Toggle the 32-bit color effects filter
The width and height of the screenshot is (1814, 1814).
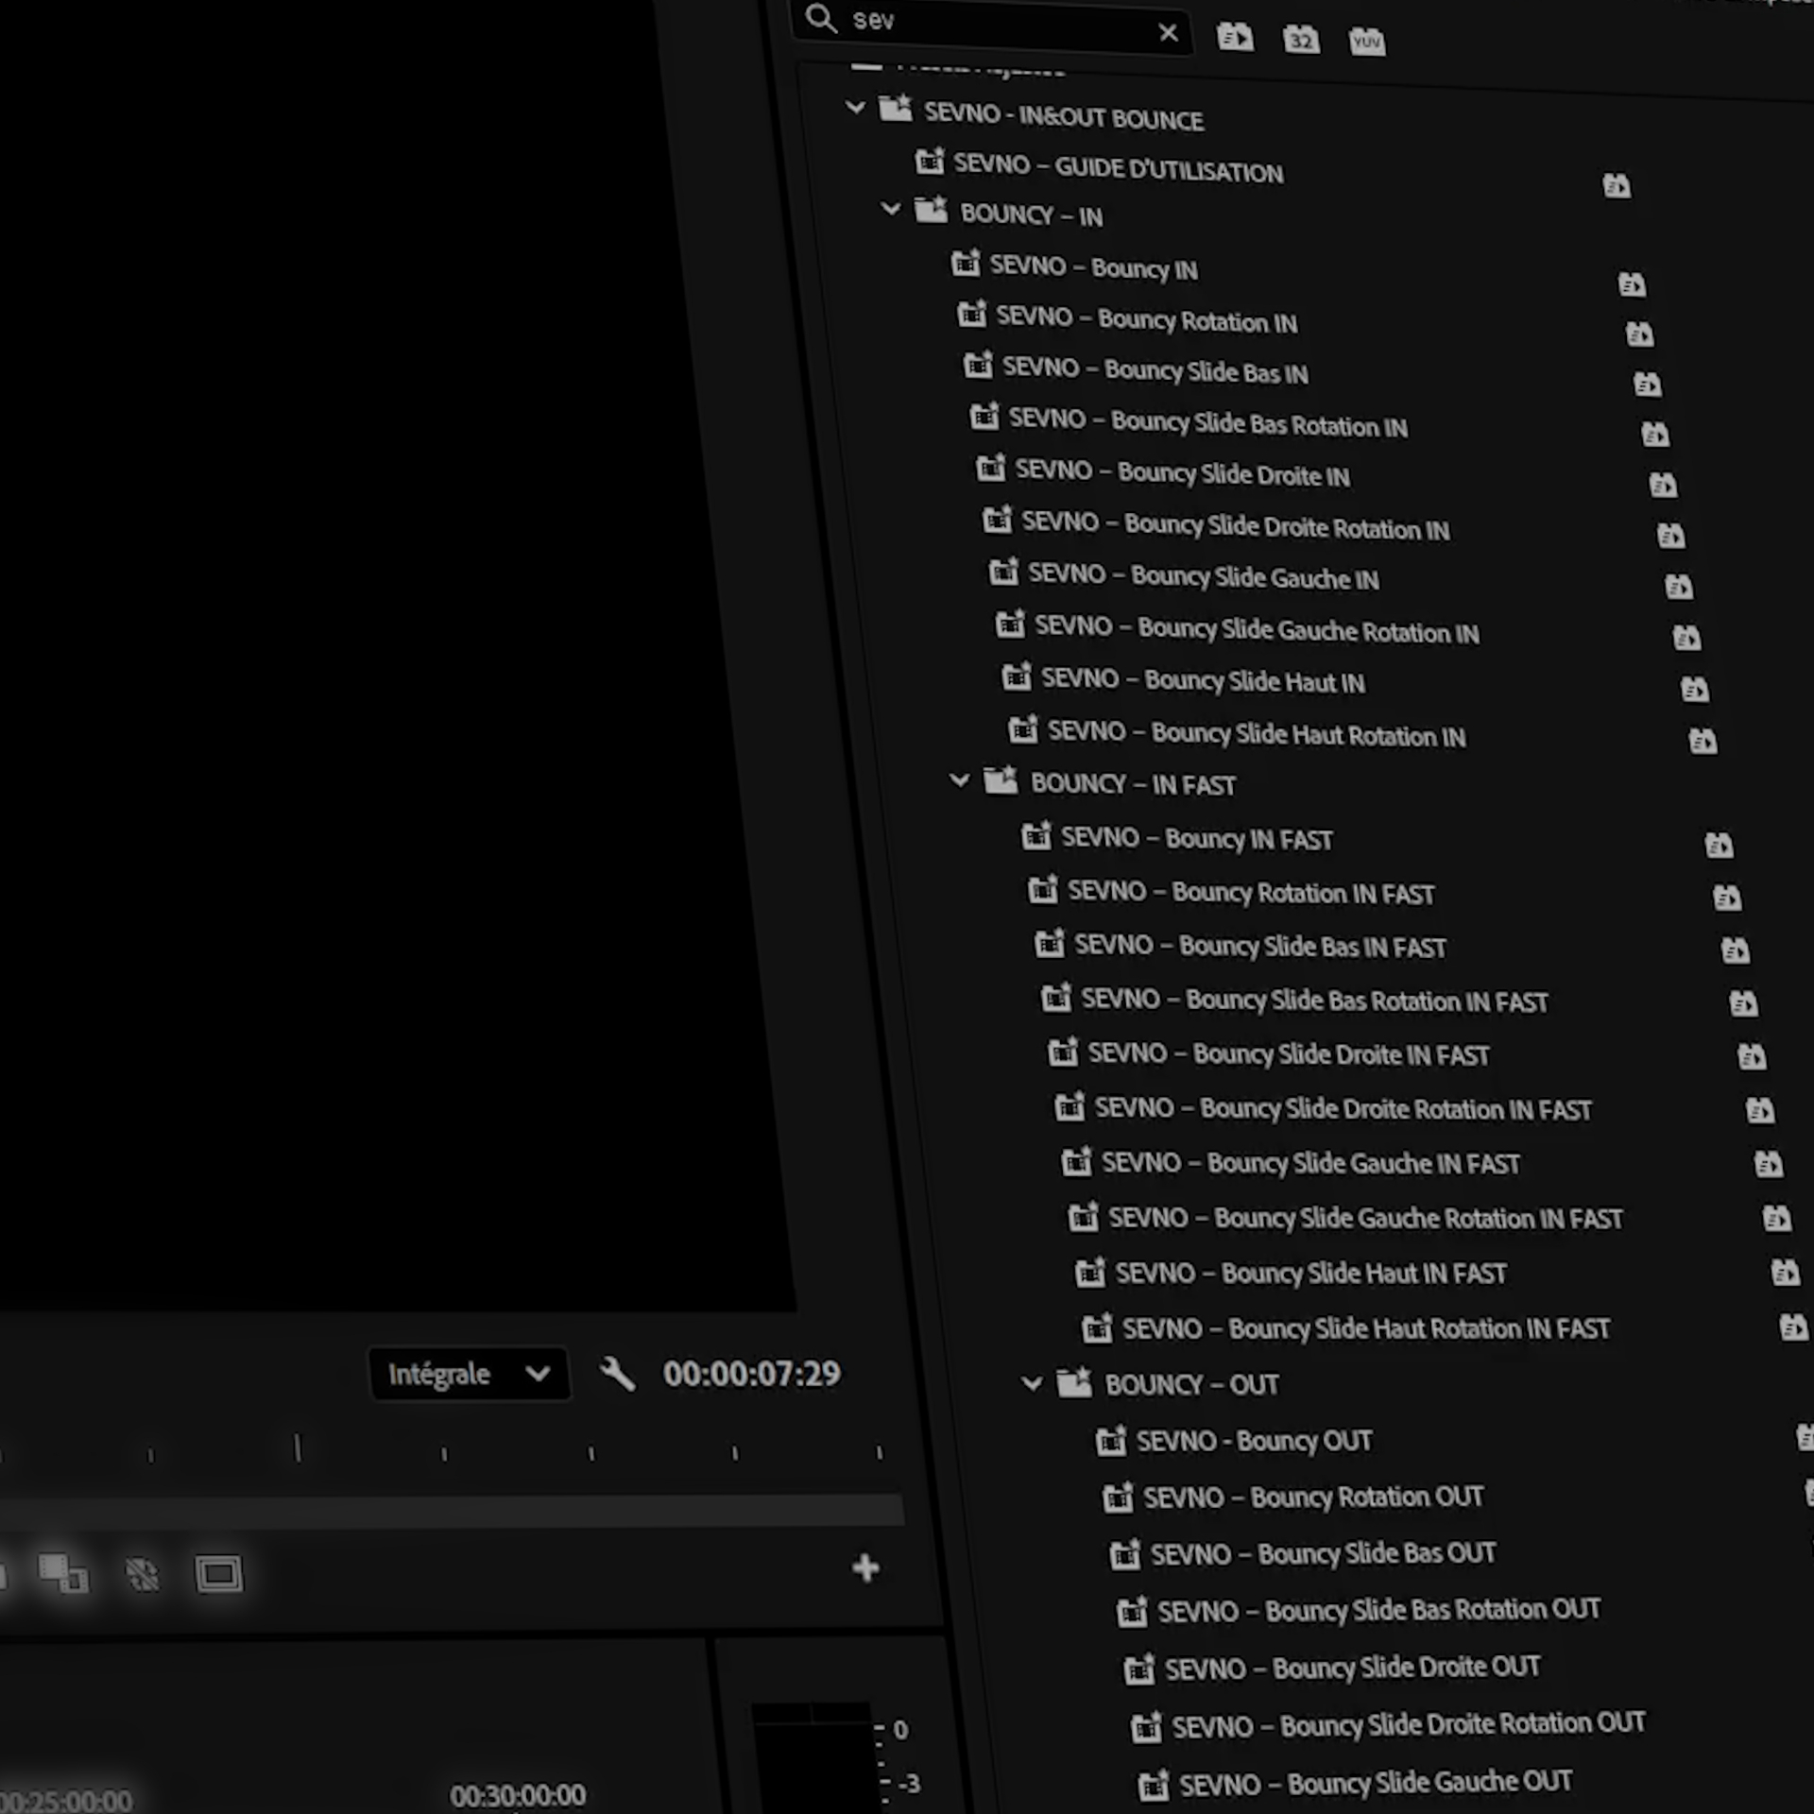(x=1301, y=40)
